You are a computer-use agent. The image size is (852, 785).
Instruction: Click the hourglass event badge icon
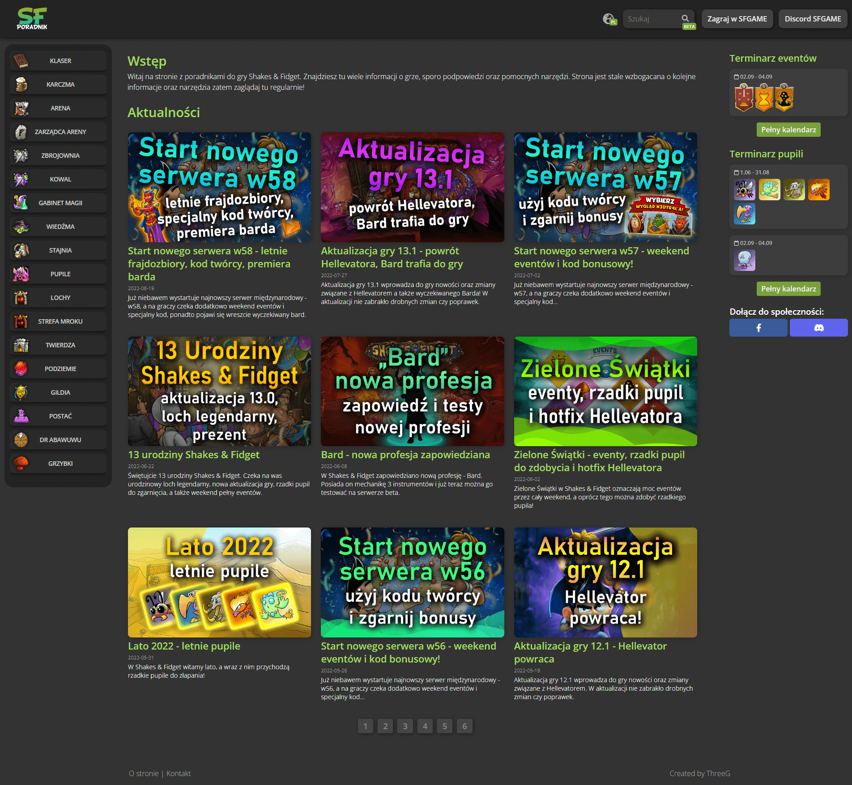(x=764, y=98)
